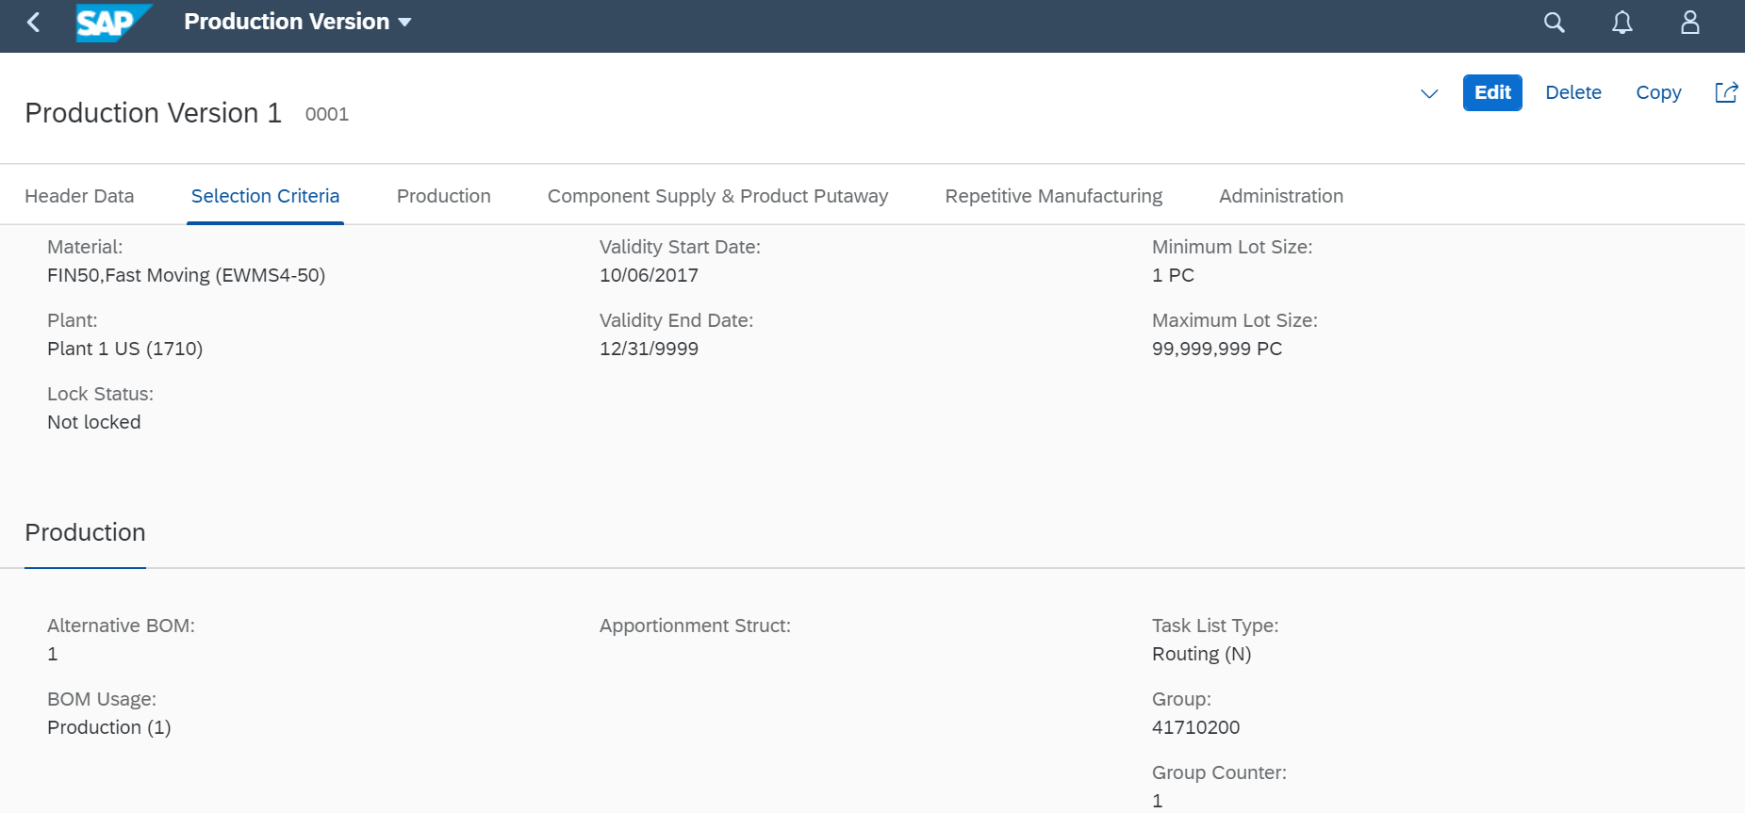Open the notifications bell
1745x813 pixels.
[x=1622, y=23]
